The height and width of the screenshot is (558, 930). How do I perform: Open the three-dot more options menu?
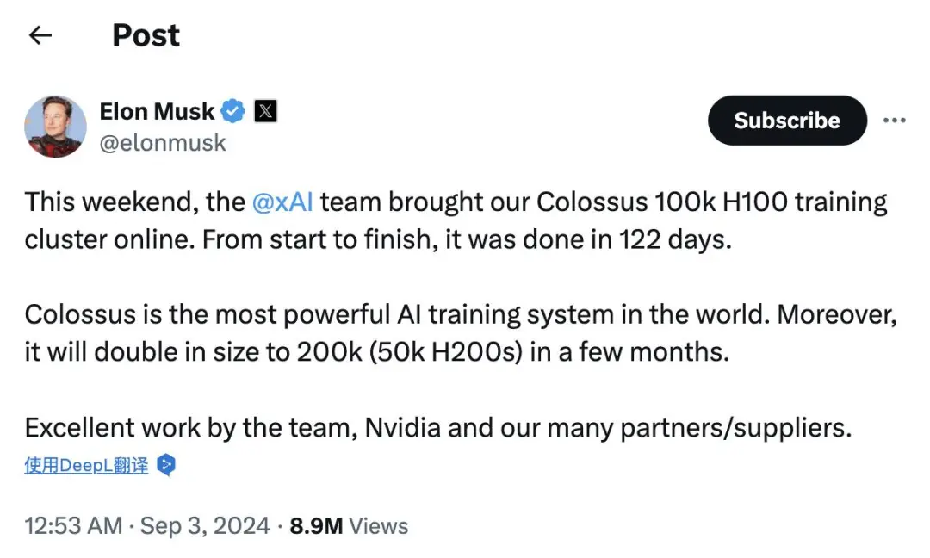[x=894, y=121]
